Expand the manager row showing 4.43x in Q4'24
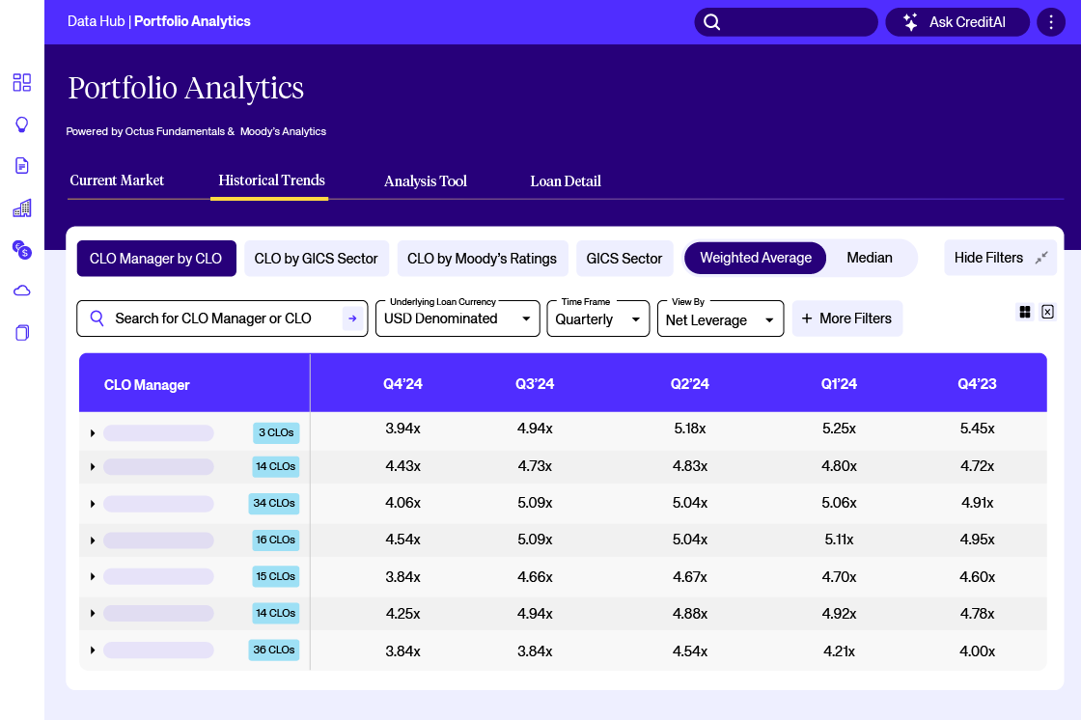Viewport: 1081px width, 720px height. tap(93, 467)
